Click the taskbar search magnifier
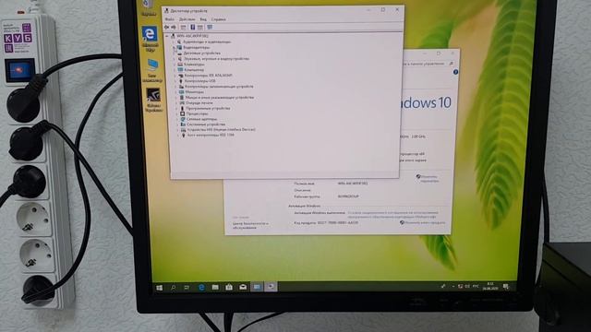 click(x=174, y=288)
